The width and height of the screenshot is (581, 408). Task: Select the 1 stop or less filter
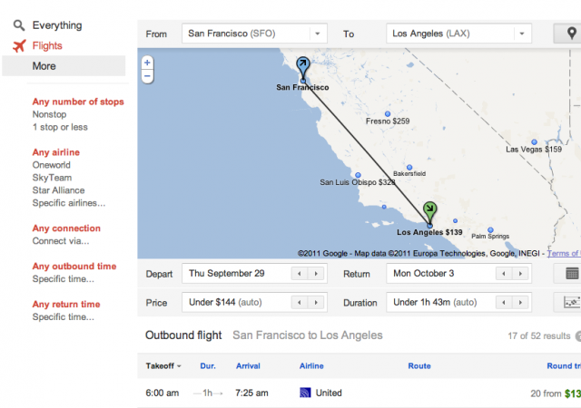pos(60,127)
